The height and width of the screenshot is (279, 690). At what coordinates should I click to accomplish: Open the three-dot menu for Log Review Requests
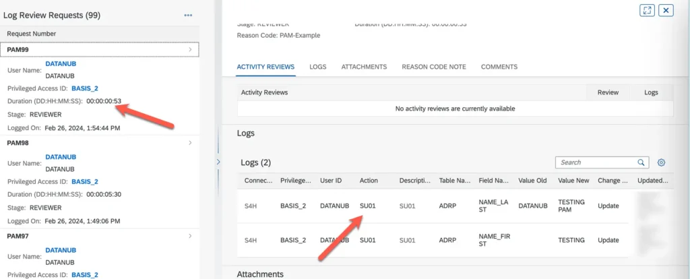pos(188,15)
